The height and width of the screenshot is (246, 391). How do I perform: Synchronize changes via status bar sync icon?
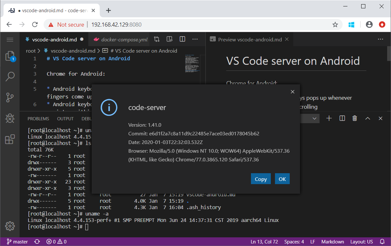point(37,242)
